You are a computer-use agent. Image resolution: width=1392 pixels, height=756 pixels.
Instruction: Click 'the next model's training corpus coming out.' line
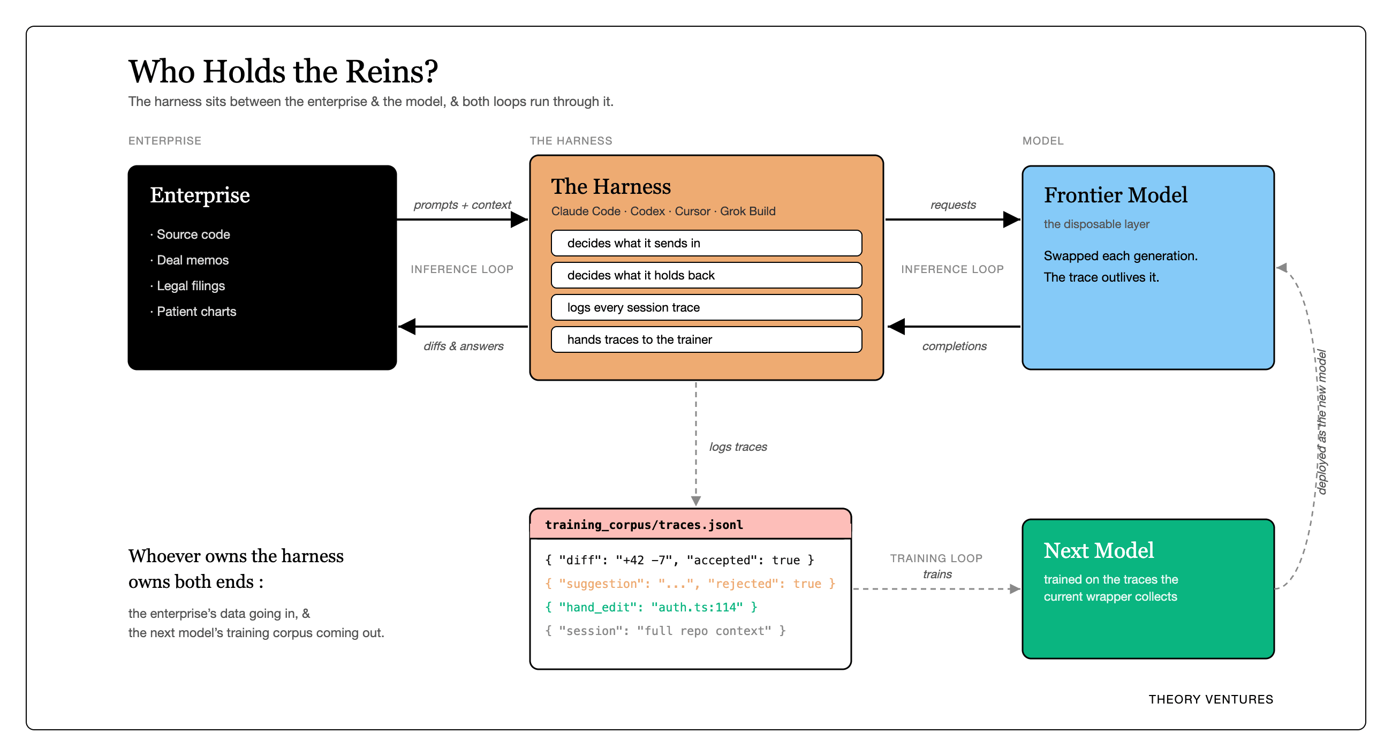(x=256, y=633)
